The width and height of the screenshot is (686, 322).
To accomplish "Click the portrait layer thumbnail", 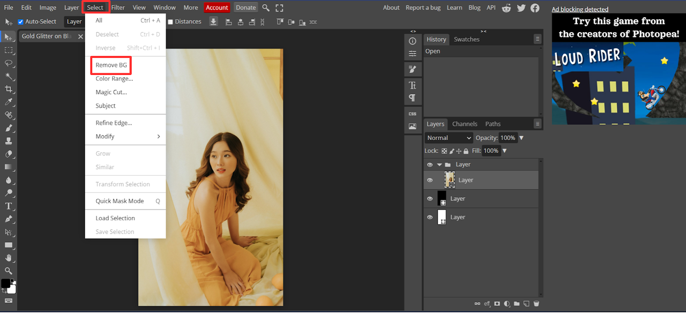I will pos(450,180).
